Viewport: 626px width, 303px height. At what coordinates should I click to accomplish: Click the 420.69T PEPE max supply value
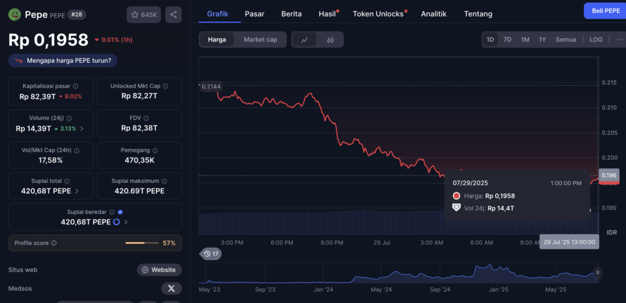139,191
